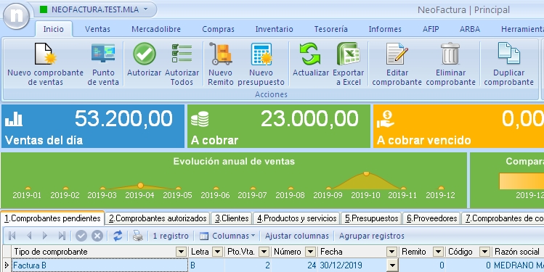The image size is (544, 272).
Task: Switch to the 3.Clientes tab
Action: [x=232, y=218]
